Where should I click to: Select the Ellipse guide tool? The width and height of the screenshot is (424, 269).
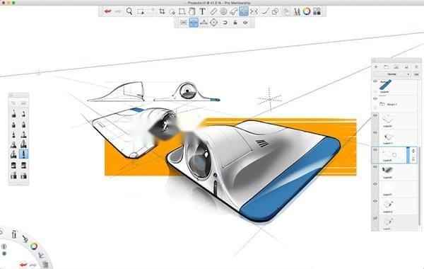[223, 11]
